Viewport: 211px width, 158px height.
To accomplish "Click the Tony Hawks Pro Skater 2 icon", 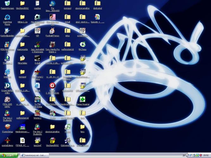I will tap(53, 45).
